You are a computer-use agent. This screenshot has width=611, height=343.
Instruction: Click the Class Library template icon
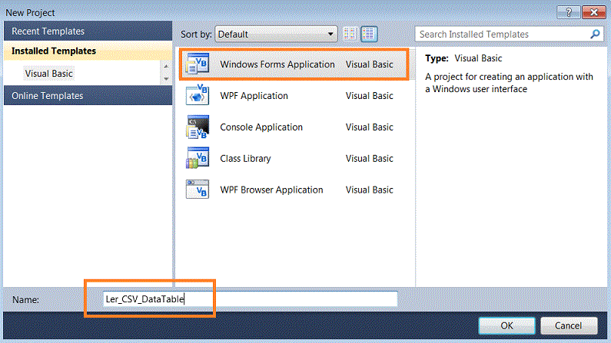[x=198, y=158]
